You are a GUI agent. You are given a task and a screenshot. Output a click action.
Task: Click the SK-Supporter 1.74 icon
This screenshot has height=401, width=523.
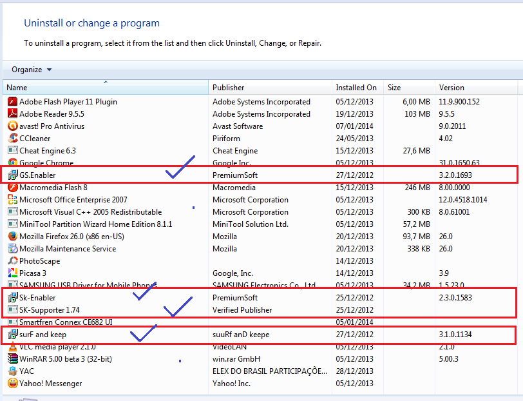13,310
